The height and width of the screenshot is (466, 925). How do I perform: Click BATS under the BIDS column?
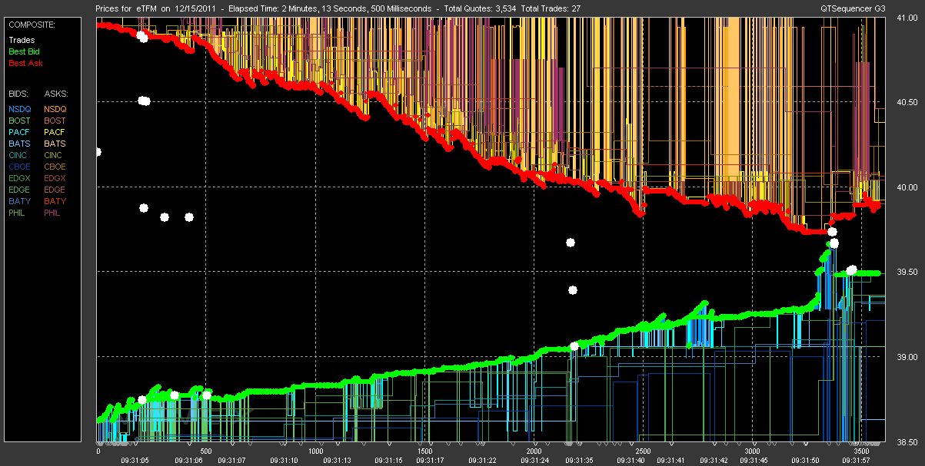tap(20, 144)
